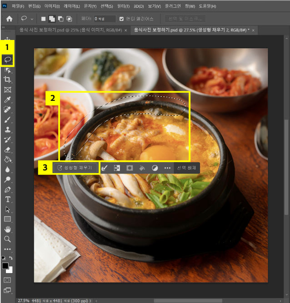Open 편집(E) menu

pyautogui.click(x=34, y=6)
